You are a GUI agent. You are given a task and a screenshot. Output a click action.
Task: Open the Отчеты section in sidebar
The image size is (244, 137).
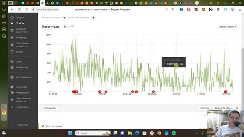click(x=20, y=23)
